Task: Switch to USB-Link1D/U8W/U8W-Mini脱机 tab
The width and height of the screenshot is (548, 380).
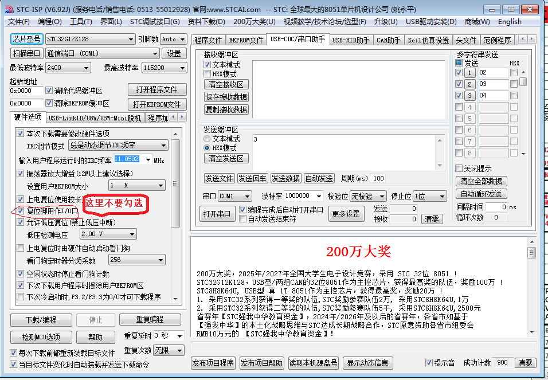Action: tap(95, 118)
